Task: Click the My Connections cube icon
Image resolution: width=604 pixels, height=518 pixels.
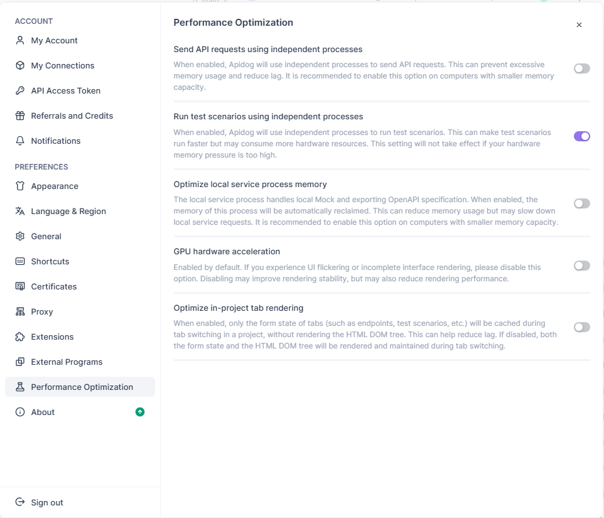Action: pos(20,65)
